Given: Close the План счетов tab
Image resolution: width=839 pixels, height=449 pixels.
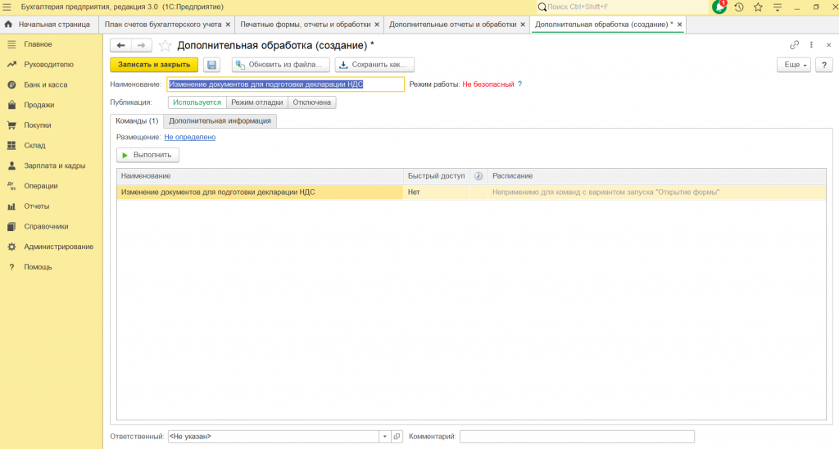Looking at the screenshot, I should coord(228,25).
